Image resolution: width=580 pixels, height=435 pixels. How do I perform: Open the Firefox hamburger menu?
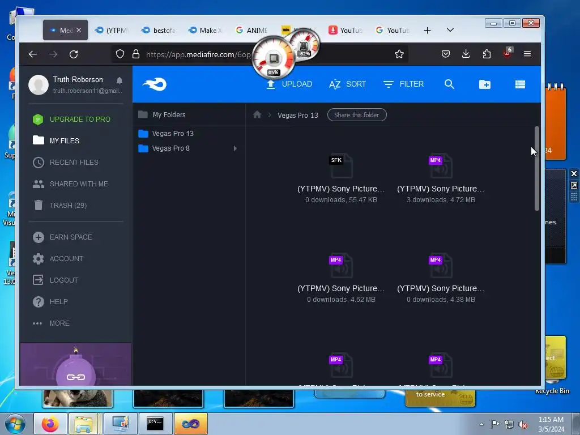point(527,54)
